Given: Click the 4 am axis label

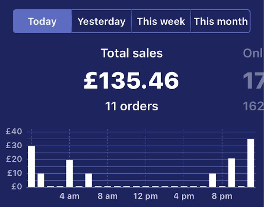Looking at the screenshot, I should 69,196.
